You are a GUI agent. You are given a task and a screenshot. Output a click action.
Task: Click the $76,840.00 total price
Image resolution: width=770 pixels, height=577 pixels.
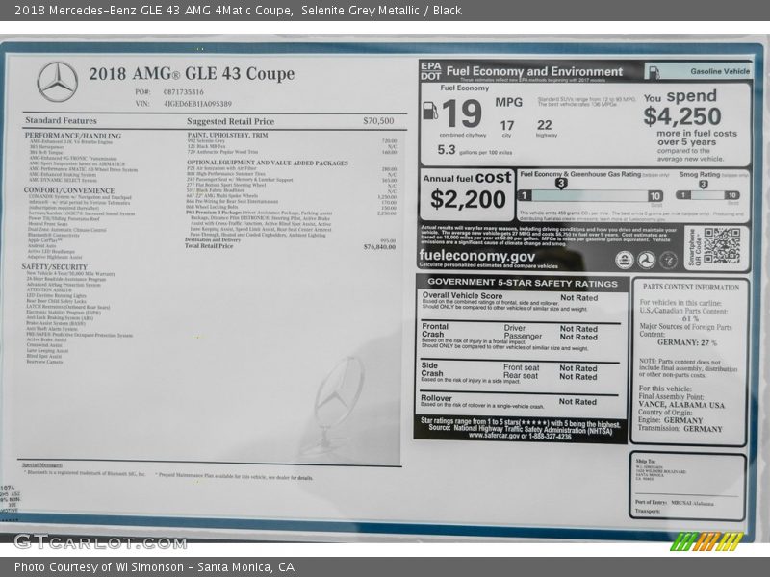[x=379, y=247]
